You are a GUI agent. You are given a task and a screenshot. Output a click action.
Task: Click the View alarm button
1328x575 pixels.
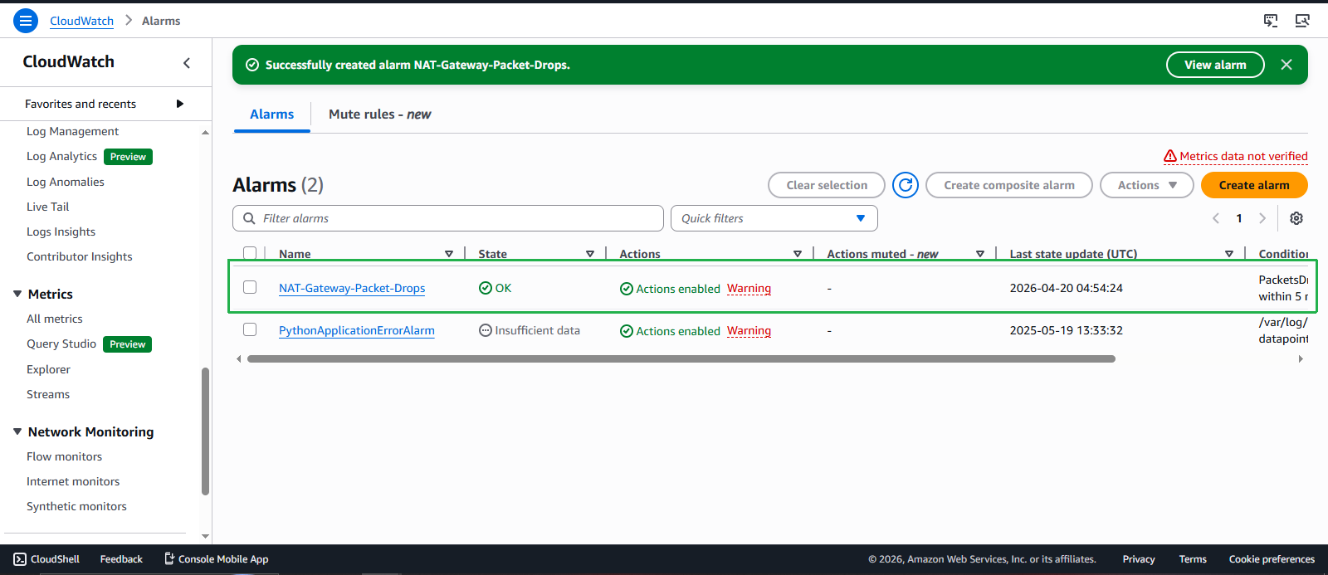point(1215,65)
